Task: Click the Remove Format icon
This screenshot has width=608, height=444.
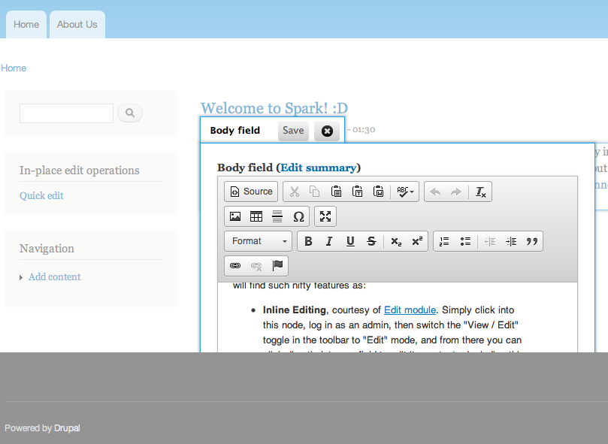Action: (480, 192)
